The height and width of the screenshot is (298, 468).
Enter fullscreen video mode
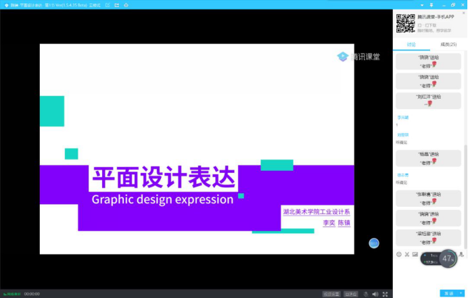click(x=385, y=294)
